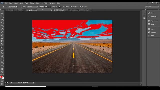Change the screen mode

[2, 84]
